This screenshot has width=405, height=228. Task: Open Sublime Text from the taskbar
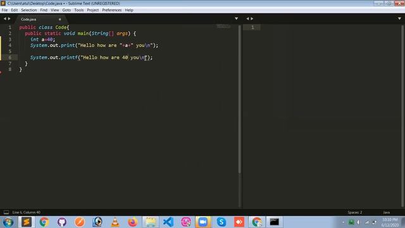pos(27,222)
